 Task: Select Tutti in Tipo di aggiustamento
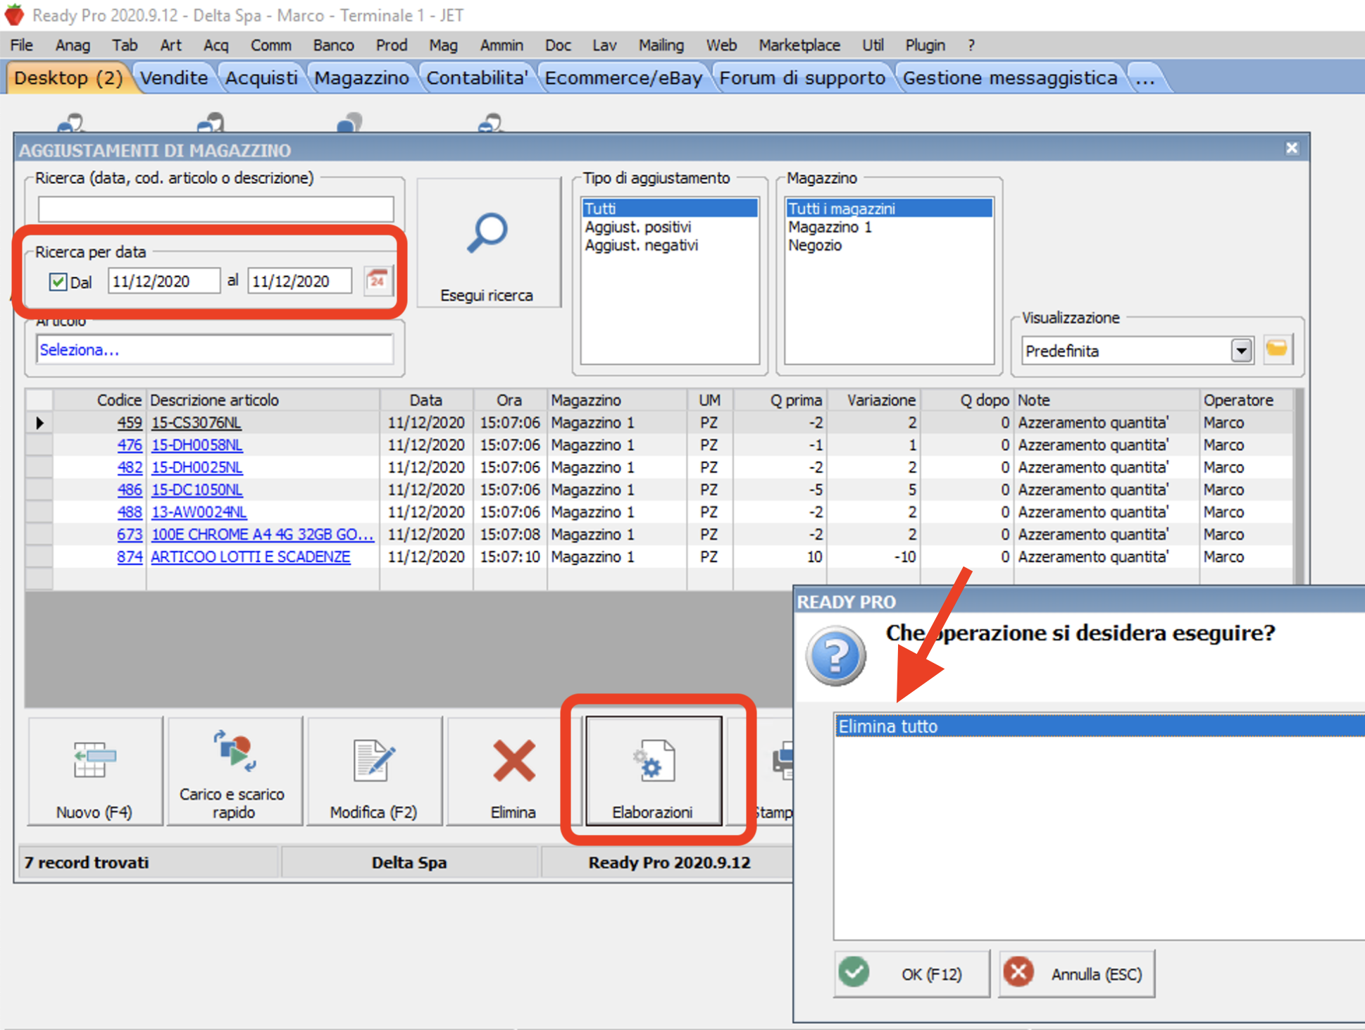pyautogui.click(x=670, y=209)
